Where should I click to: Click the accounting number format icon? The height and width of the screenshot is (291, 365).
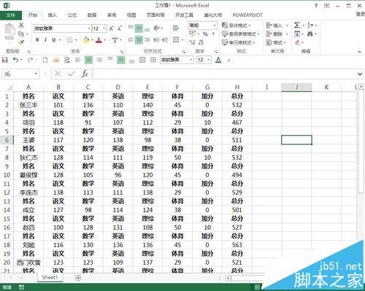[193, 34]
